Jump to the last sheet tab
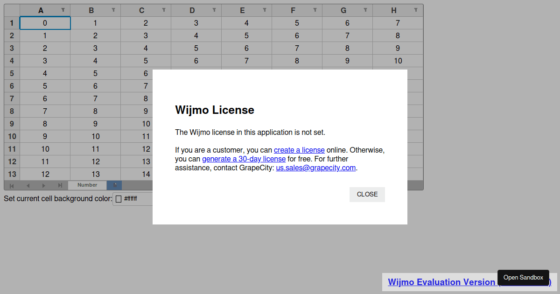The height and width of the screenshot is (294, 560). tap(60, 186)
